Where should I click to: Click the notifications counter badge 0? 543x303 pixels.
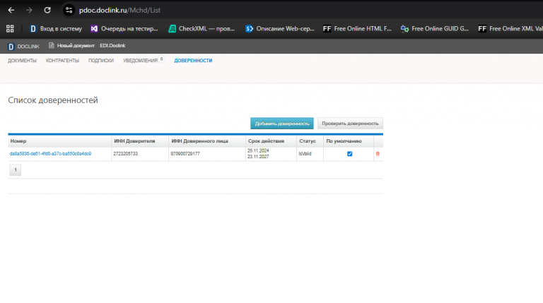coord(161,59)
